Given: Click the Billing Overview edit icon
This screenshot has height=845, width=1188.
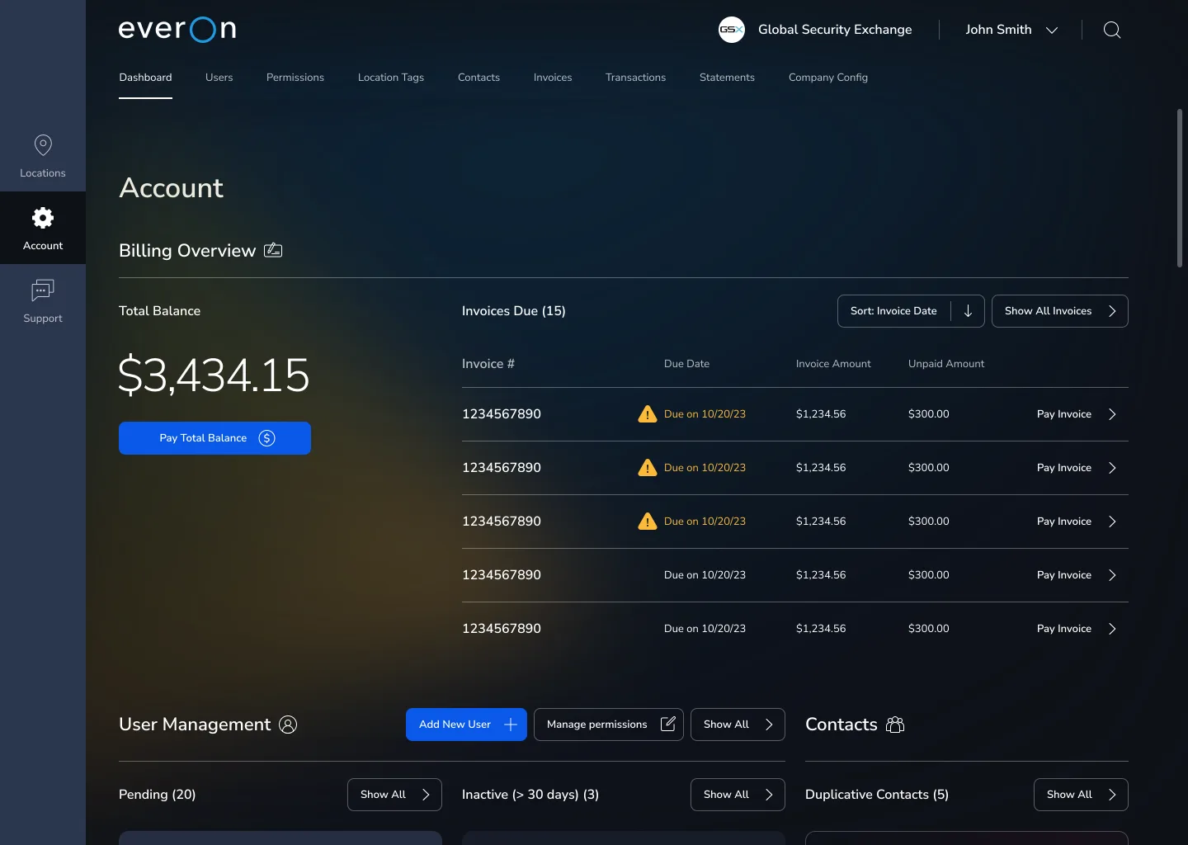Looking at the screenshot, I should pyautogui.click(x=273, y=250).
